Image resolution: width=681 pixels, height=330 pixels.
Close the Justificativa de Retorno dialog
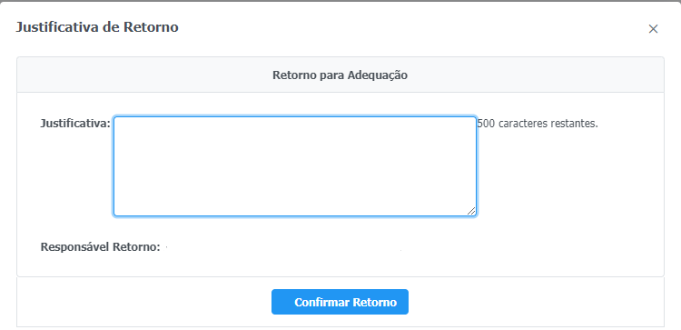coord(653,29)
